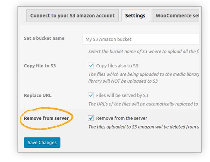Open the WooCommerce settings tab

click(175, 16)
